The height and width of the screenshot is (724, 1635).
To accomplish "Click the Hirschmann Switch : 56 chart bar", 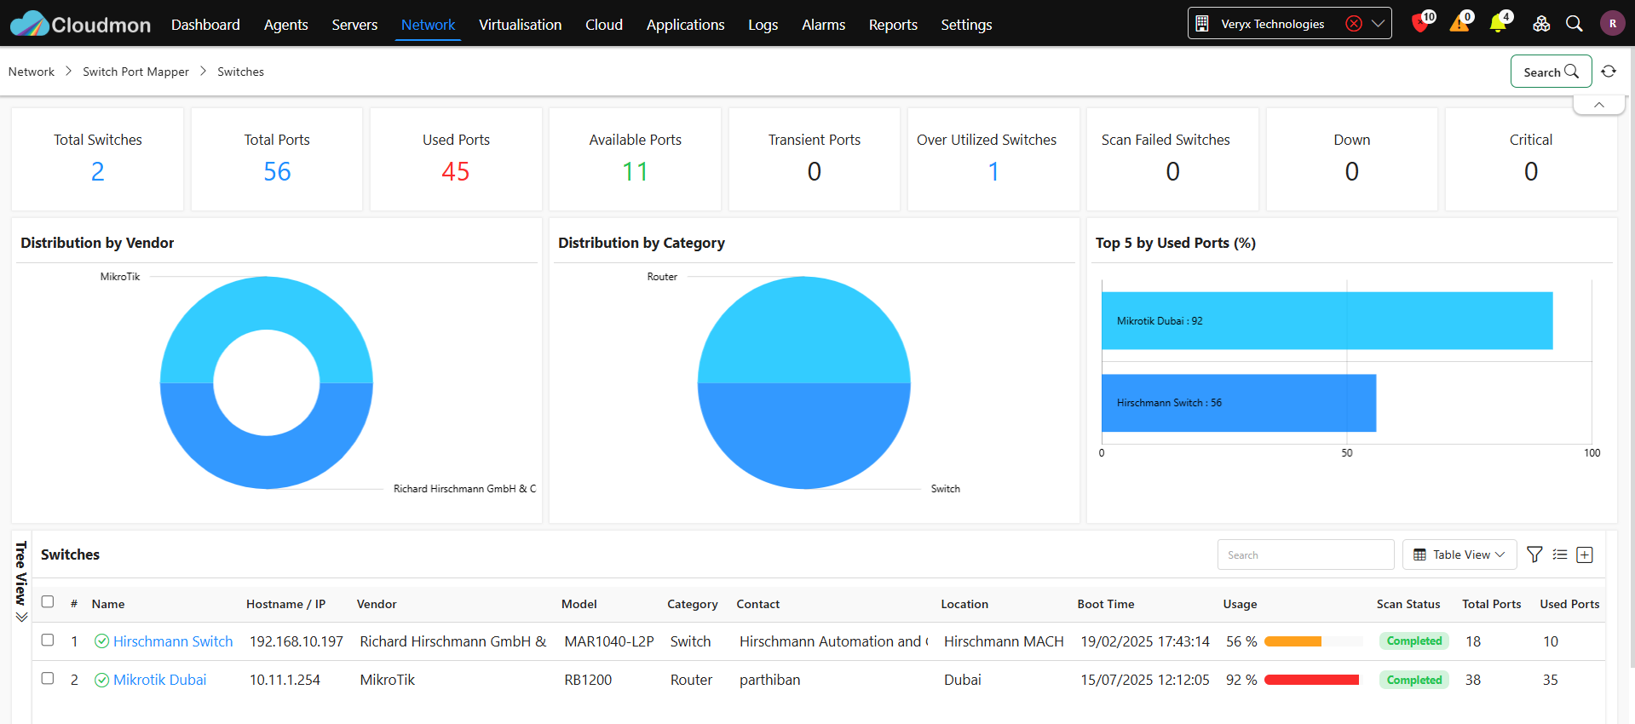I will tap(1239, 403).
